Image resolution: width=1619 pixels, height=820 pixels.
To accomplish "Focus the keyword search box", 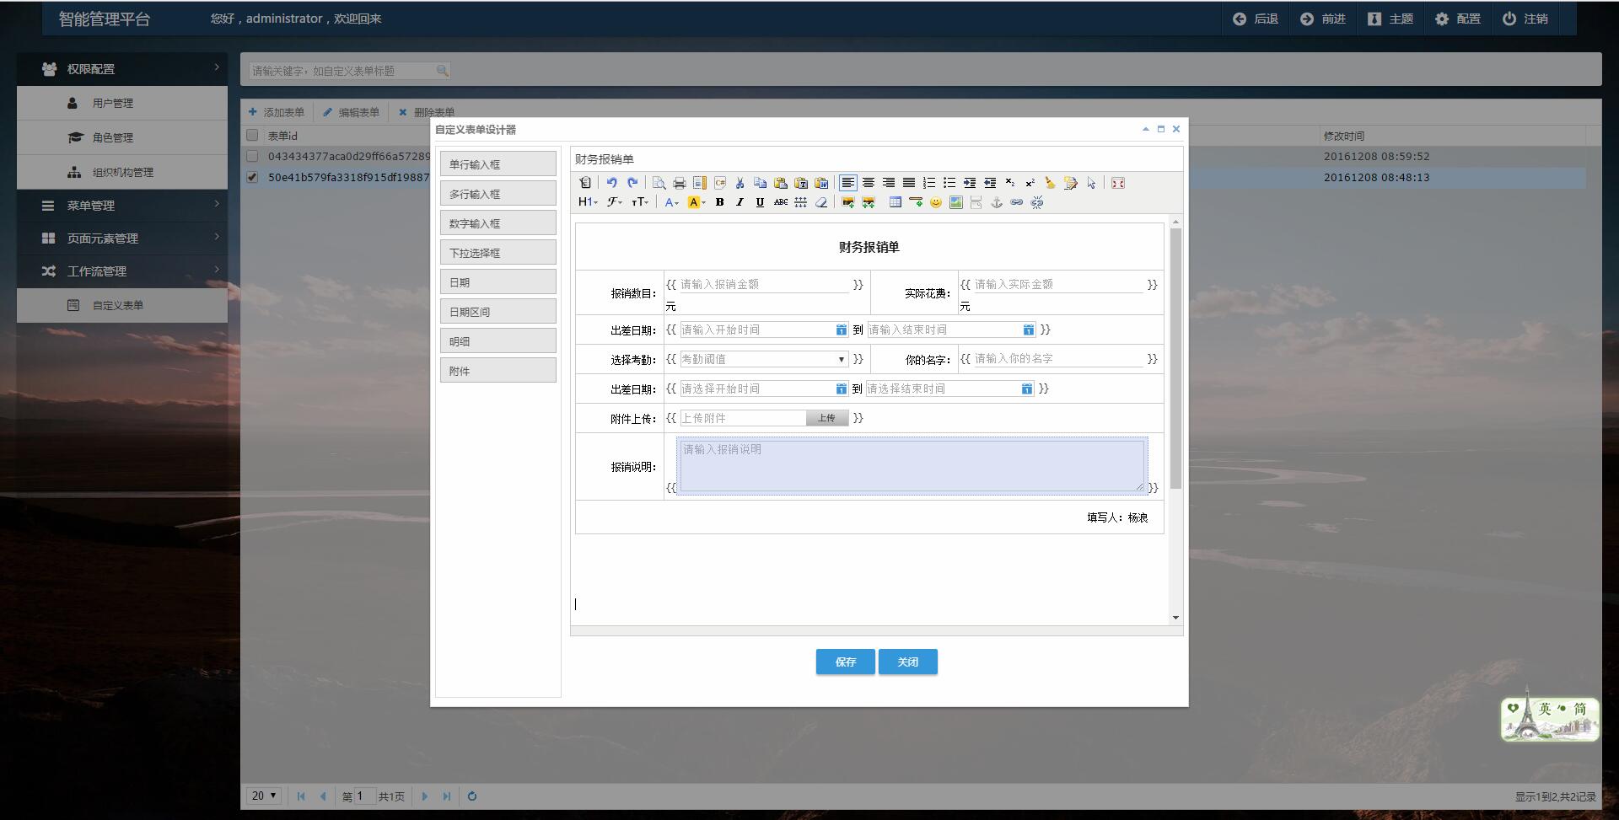I will pos(349,71).
